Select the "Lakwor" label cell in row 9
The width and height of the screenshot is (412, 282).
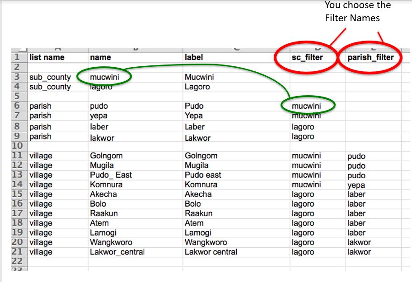[197, 137]
